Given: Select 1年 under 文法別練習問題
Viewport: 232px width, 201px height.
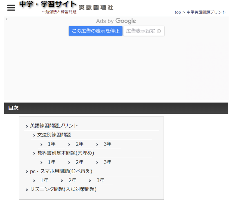Looking at the screenshot, I should [51, 144].
